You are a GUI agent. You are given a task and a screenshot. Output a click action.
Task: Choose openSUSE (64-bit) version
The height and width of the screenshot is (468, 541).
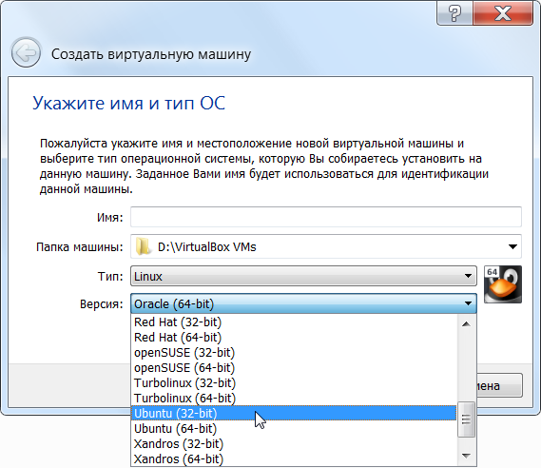[x=293, y=367]
